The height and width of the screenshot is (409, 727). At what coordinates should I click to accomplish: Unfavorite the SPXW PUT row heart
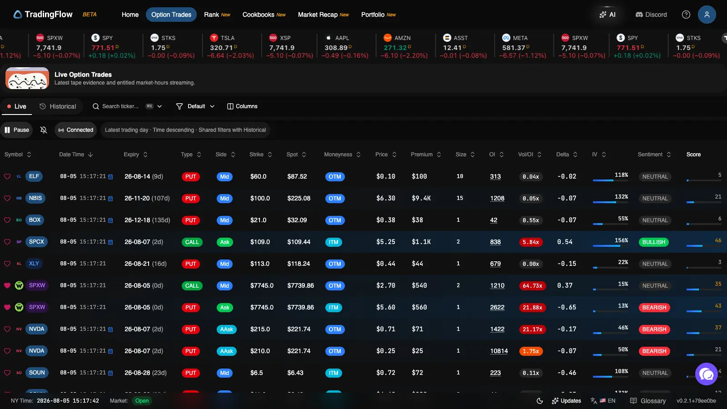[x=7, y=307]
